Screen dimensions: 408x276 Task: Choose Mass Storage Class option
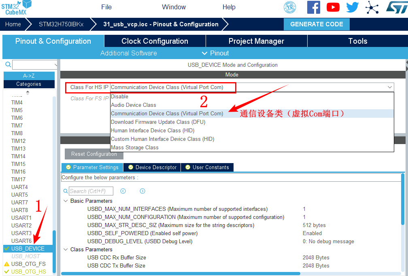pos(135,147)
